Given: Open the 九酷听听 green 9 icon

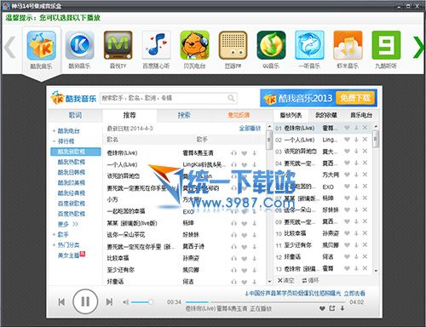Looking at the screenshot, I should click(x=386, y=45).
